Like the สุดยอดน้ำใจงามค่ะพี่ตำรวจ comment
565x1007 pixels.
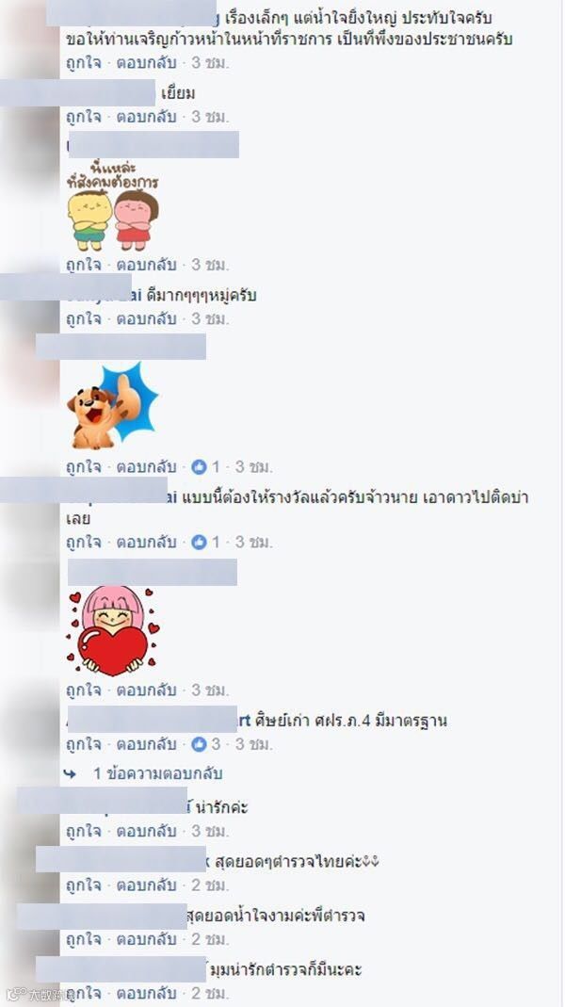84,939
